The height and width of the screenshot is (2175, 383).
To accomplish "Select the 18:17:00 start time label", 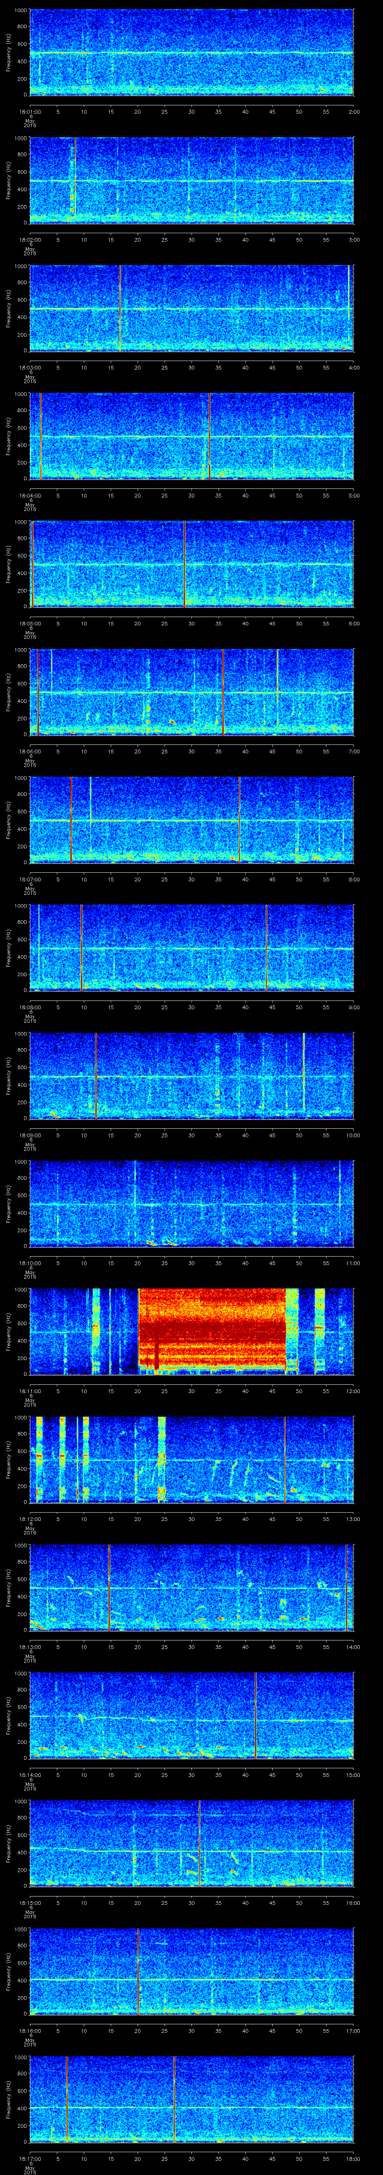I will 30,2158.
